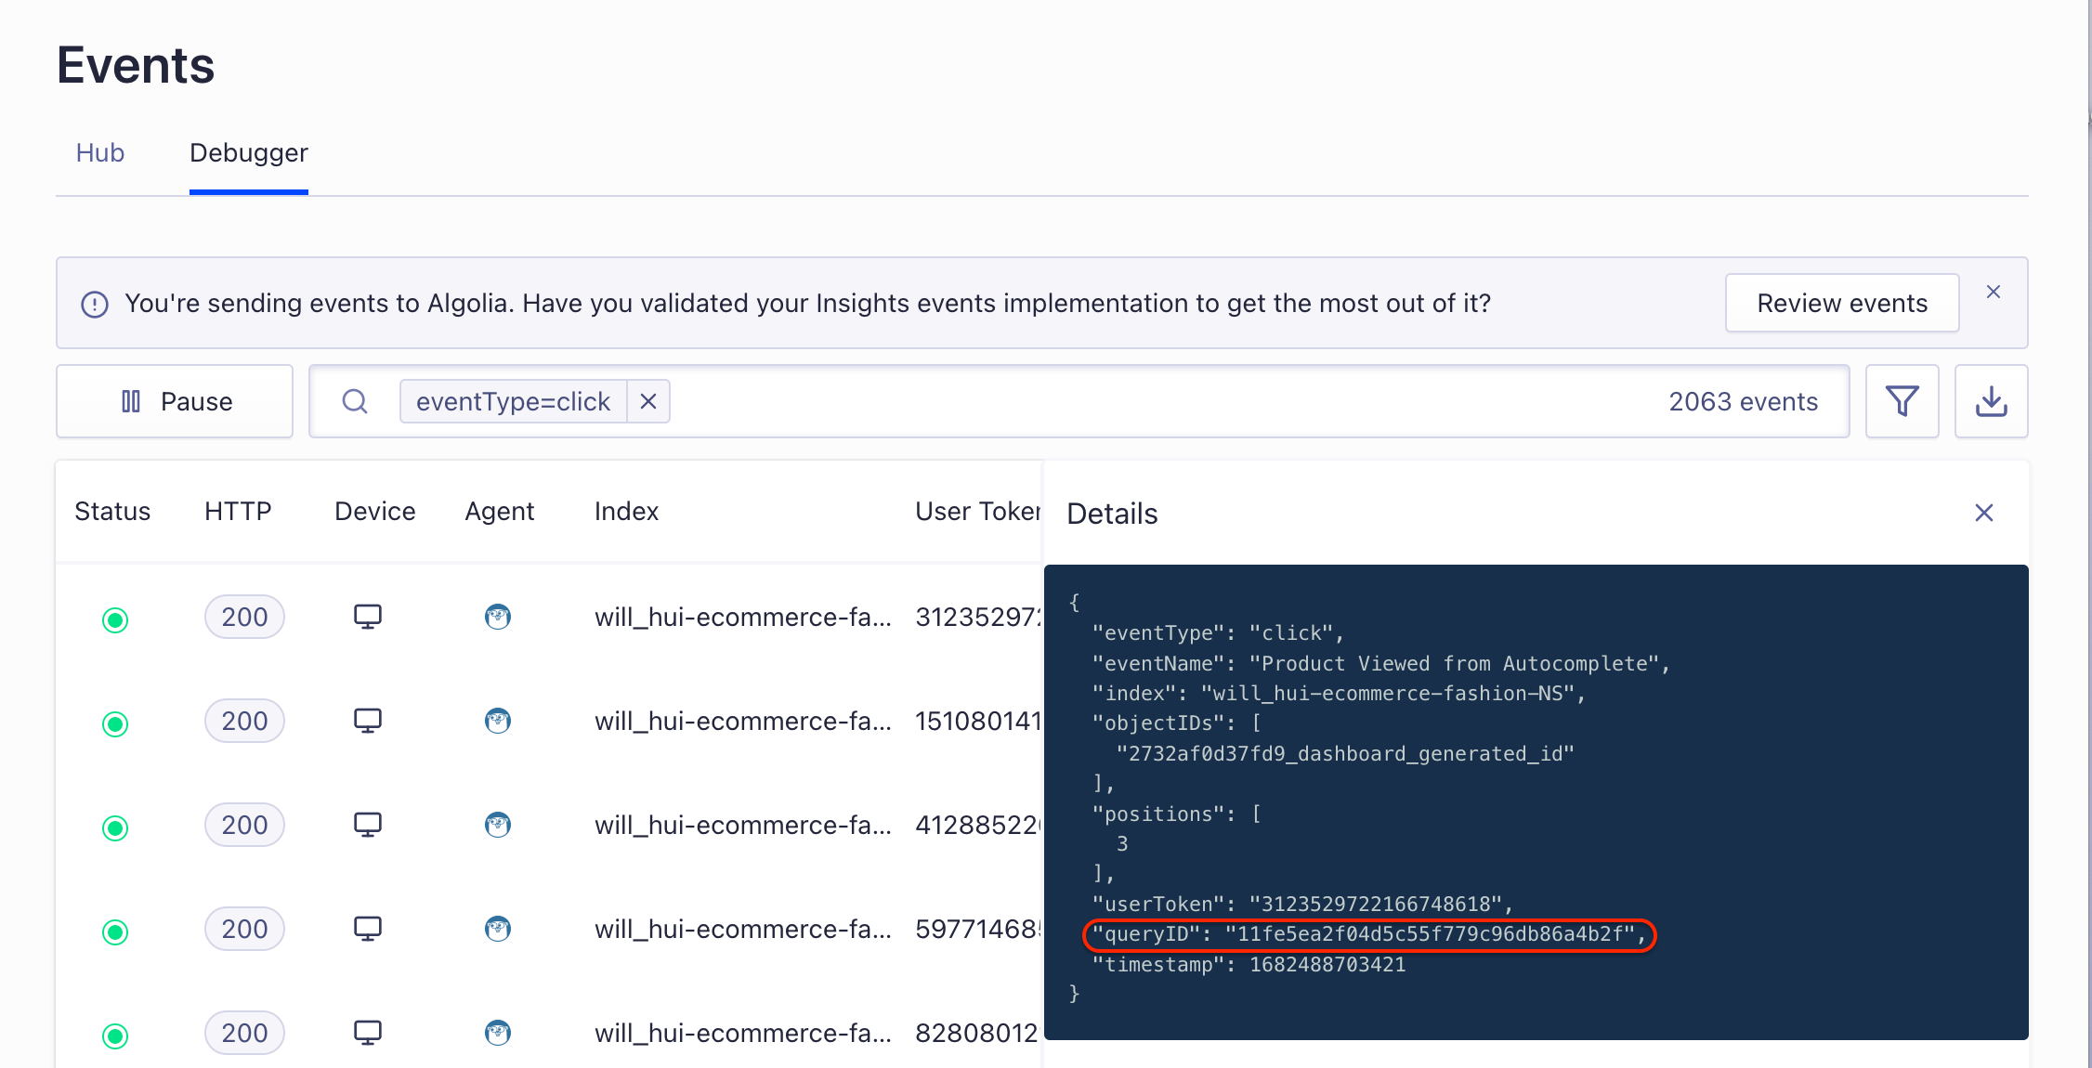Click the queryID line in the JSON
This screenshot has height=1068, width=2092.
pyautogui.click(x=1368, y=934)
